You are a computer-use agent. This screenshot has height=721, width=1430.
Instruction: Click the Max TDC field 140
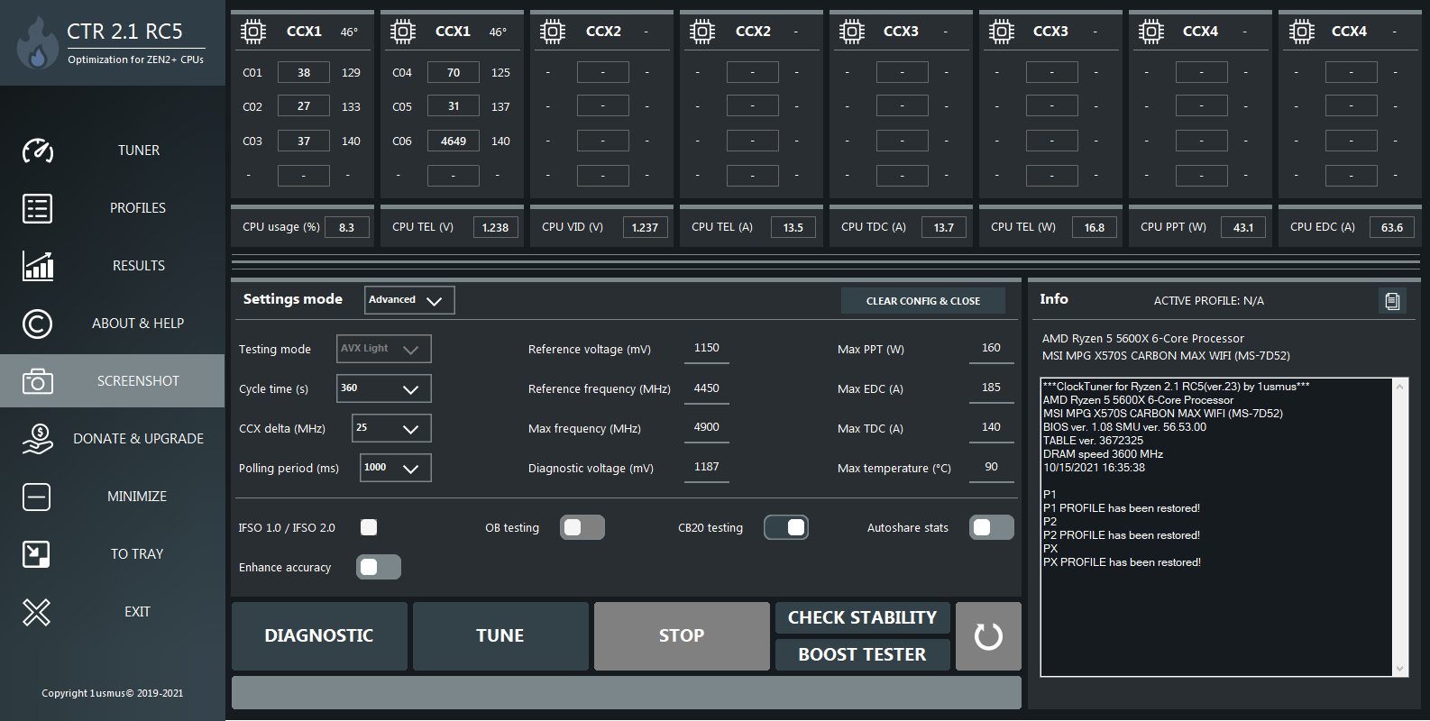pos(991,428)
